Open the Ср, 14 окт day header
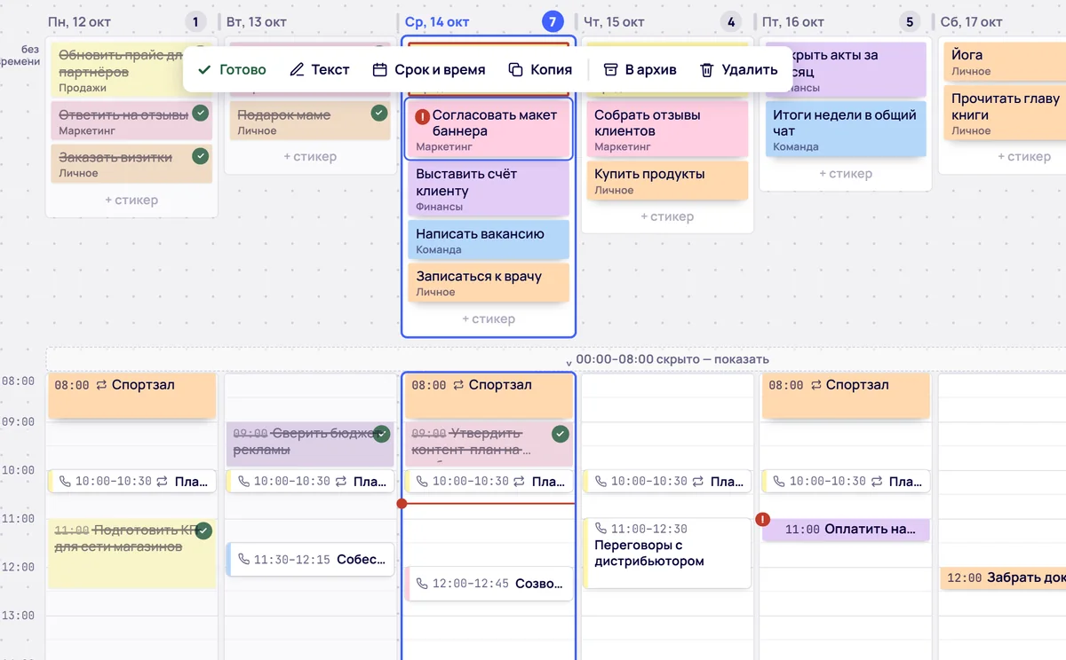This screenshot has height=660, width=1066. (x=437, y=21)
